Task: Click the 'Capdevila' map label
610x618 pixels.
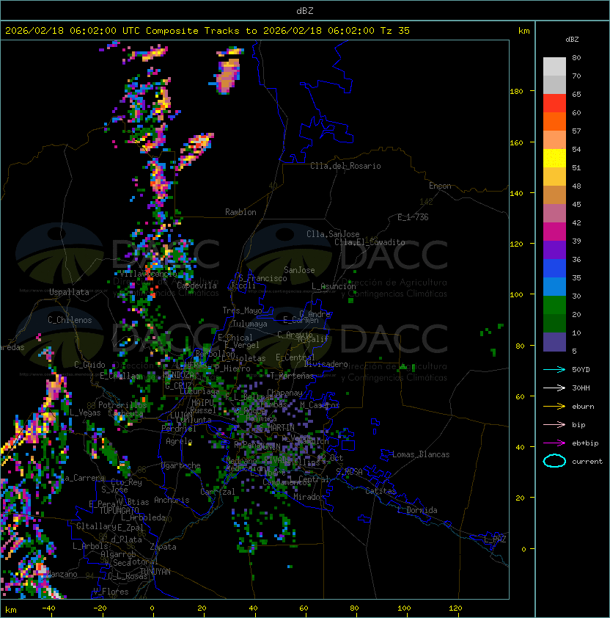Action: (196, 286)
